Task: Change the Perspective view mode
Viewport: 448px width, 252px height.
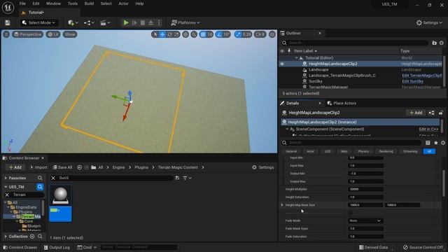Action: [28, 34]
